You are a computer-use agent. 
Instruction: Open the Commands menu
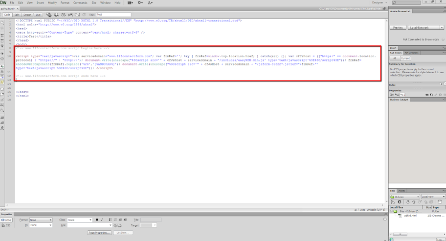tap(80, 3)
